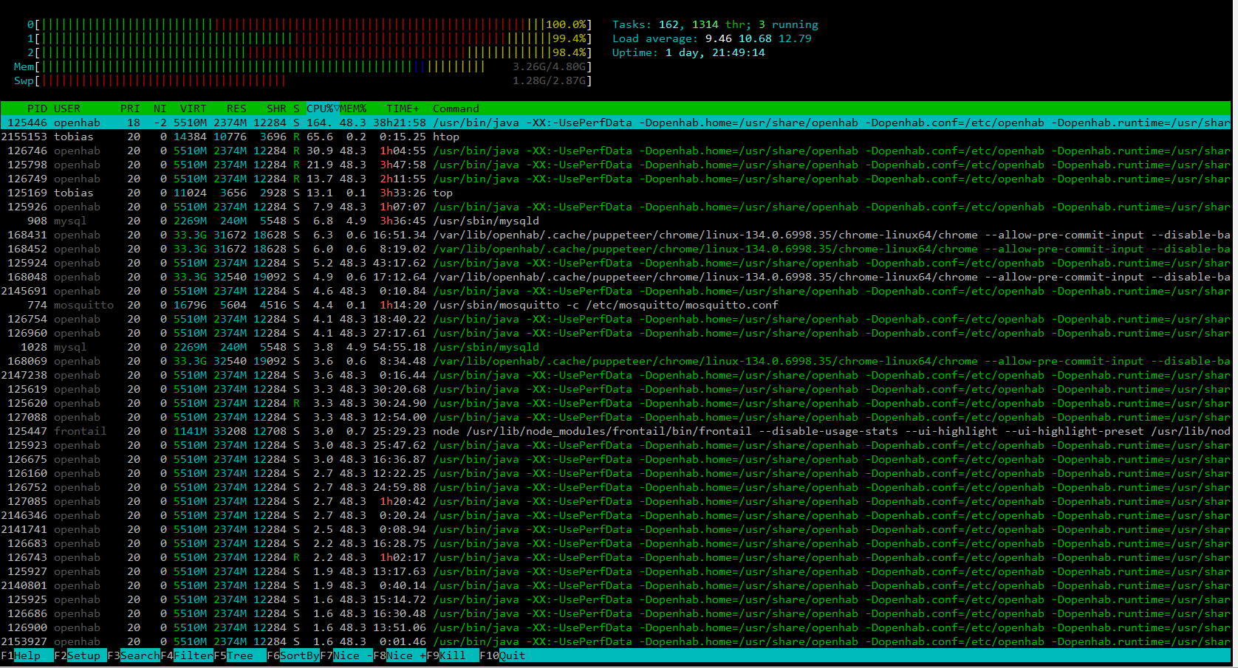
Task: Select the mysqld row PID 1028
Action: (x=615, y=347)
